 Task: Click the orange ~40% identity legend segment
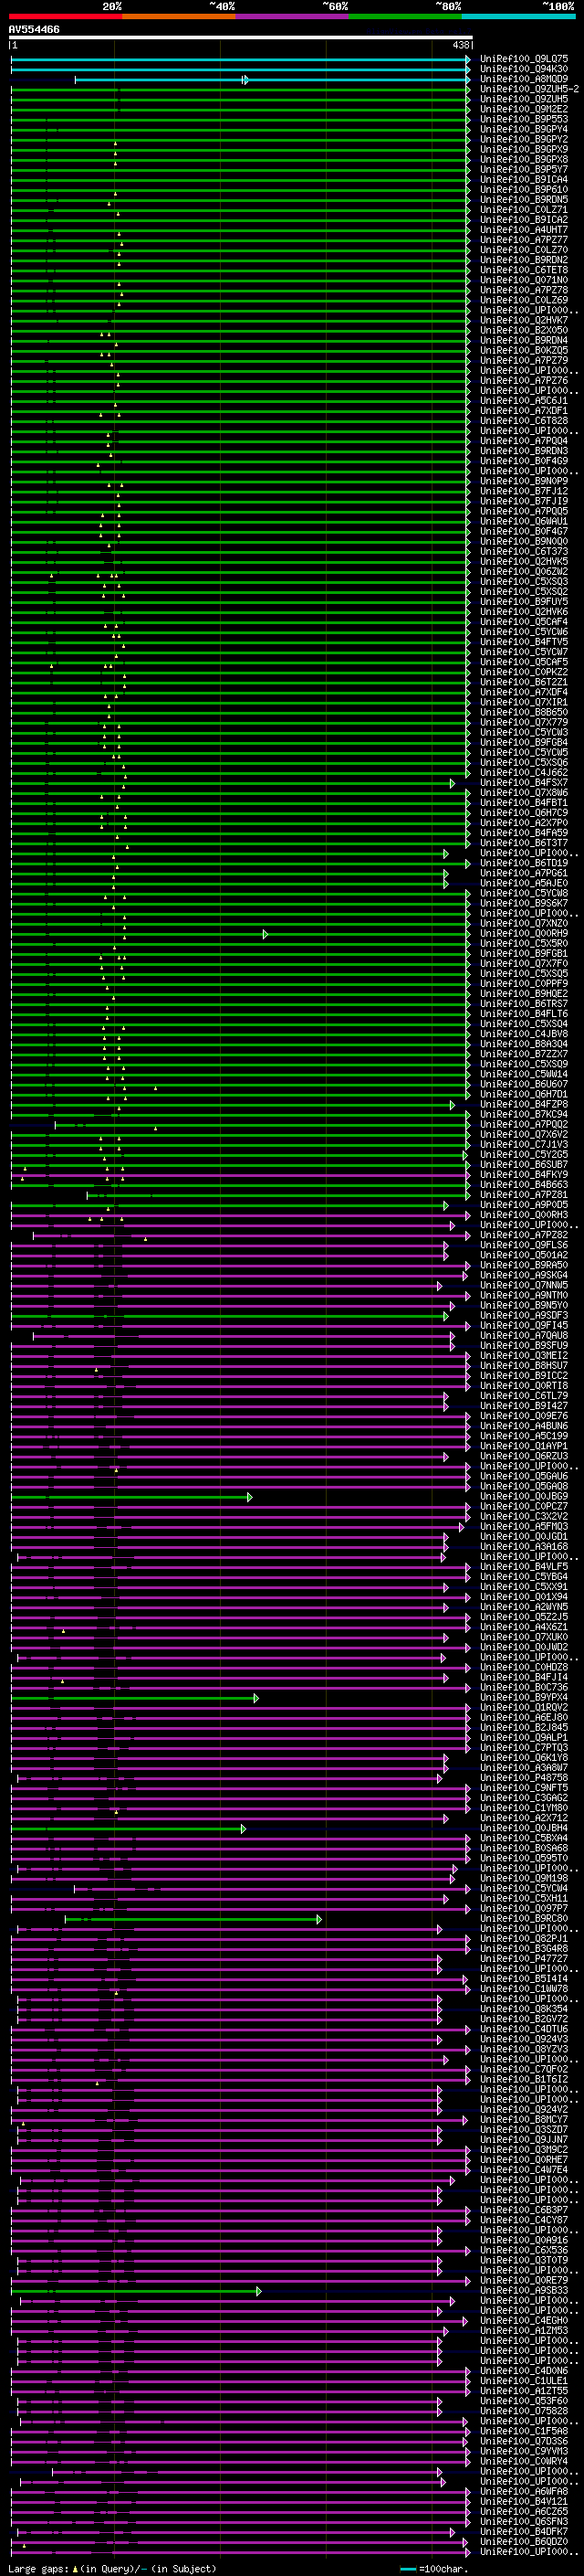(179, 16)
